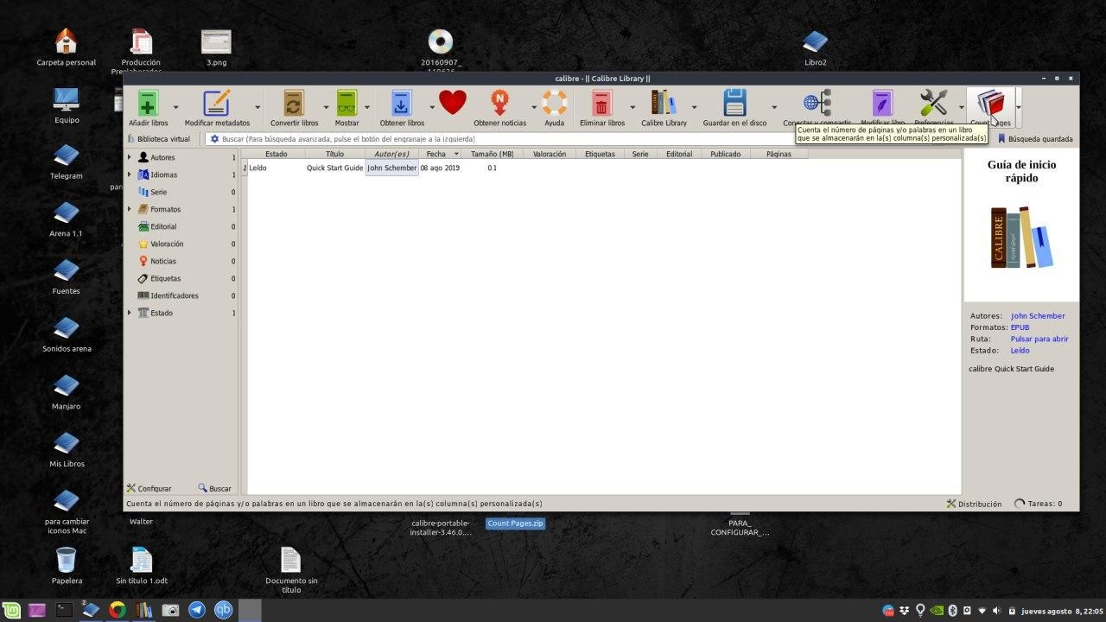1106x622 pixels.
Task: Open the Búsqueda guardada bookmark button
Action: [x=1035, y=138]
